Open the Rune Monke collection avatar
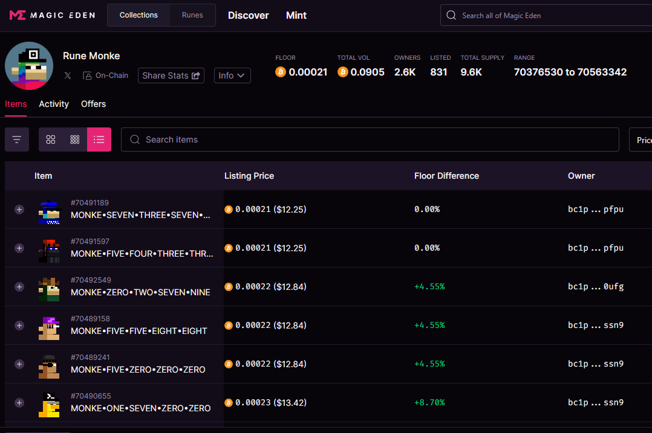Viewport: 652px width, 433px height. (x=29, y=66)
